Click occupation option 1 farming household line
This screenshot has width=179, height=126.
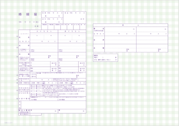click(x=56, y=86)
